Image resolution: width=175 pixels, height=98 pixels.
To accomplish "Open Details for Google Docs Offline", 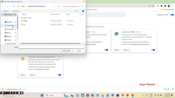I will pos(116,50).
